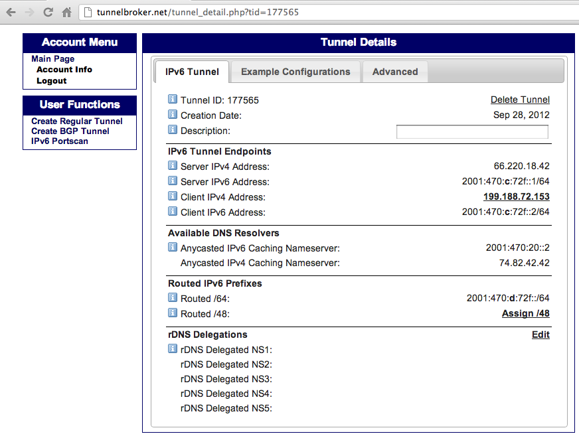Click info icon beside rDNS Delegated NS1
Viewport: 579px width, 442px height.
(173, 349)
